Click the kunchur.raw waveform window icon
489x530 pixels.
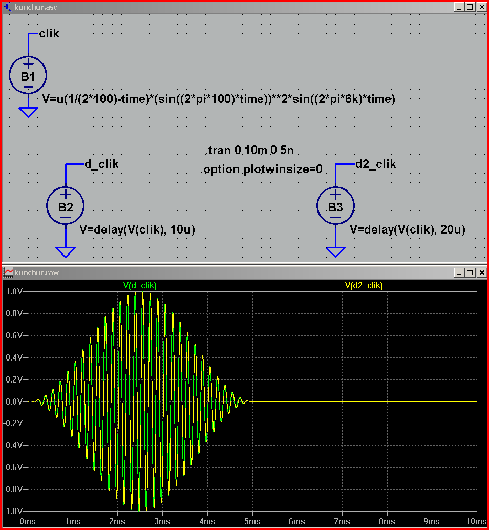pyautogui.click(x=8, y=272)
